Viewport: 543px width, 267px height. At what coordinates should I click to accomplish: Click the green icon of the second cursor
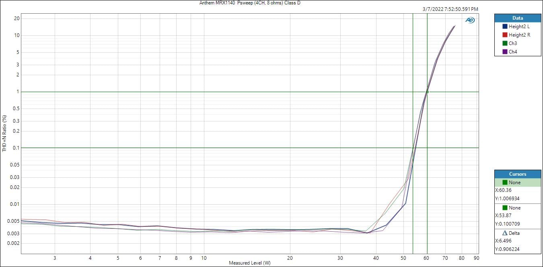coord(505,208)
